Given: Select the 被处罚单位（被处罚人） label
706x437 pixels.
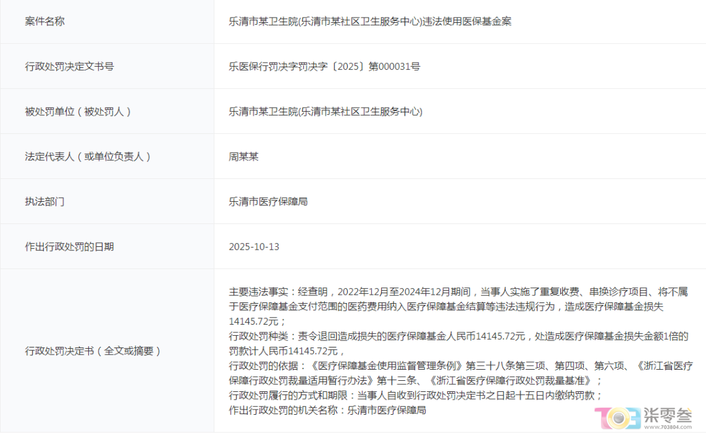Looking at the screenshot, I should click(78, 111).
